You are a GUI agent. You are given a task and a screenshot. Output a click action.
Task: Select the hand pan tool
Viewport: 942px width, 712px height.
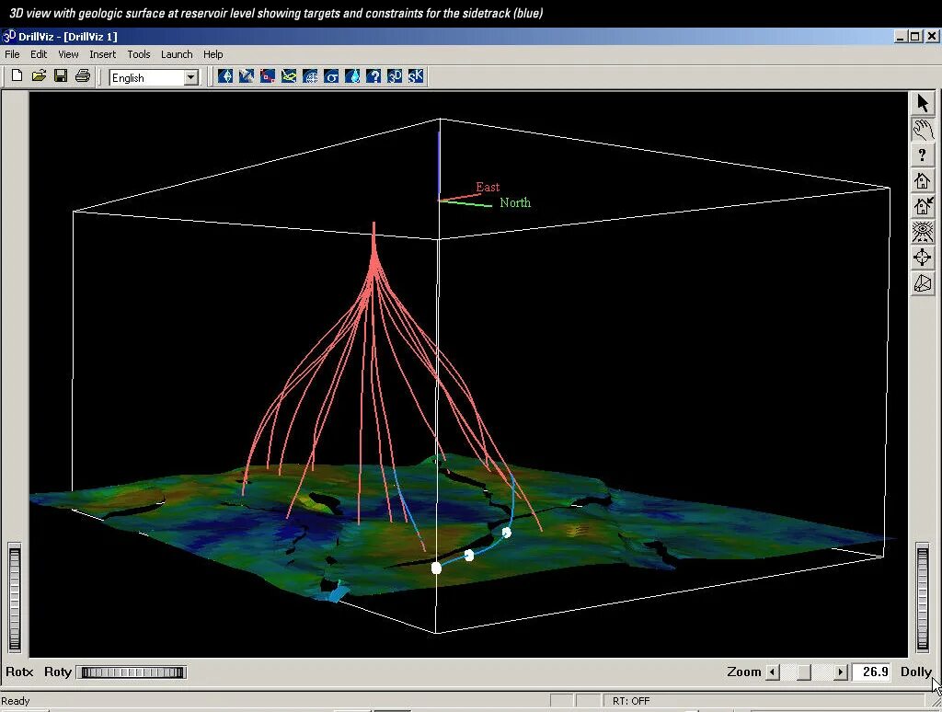[923, 129]
